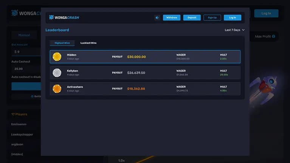This screenshot has height=163, width=290.
Task: Select the Kellyken leaderboard row
Action: pos(145,73)
